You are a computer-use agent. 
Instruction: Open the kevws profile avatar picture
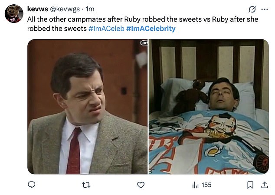tap(14, 14)
